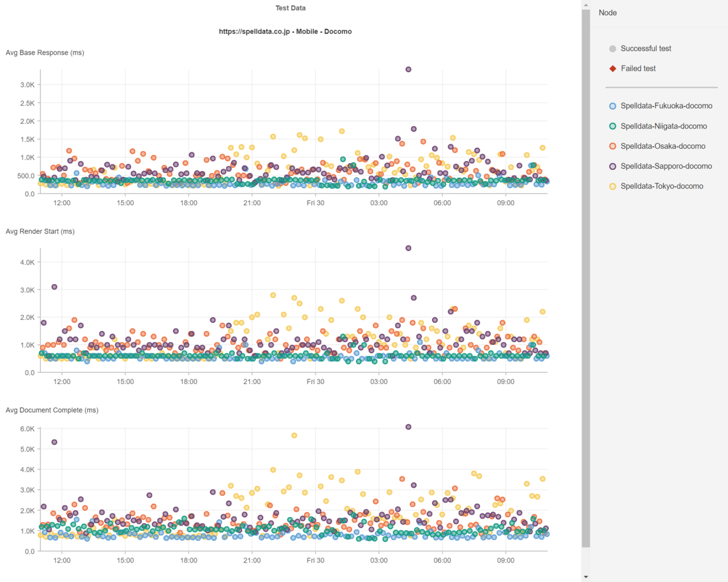Toggle Spelldata-Sapporo-docomo series label

(x=666, y=166)
